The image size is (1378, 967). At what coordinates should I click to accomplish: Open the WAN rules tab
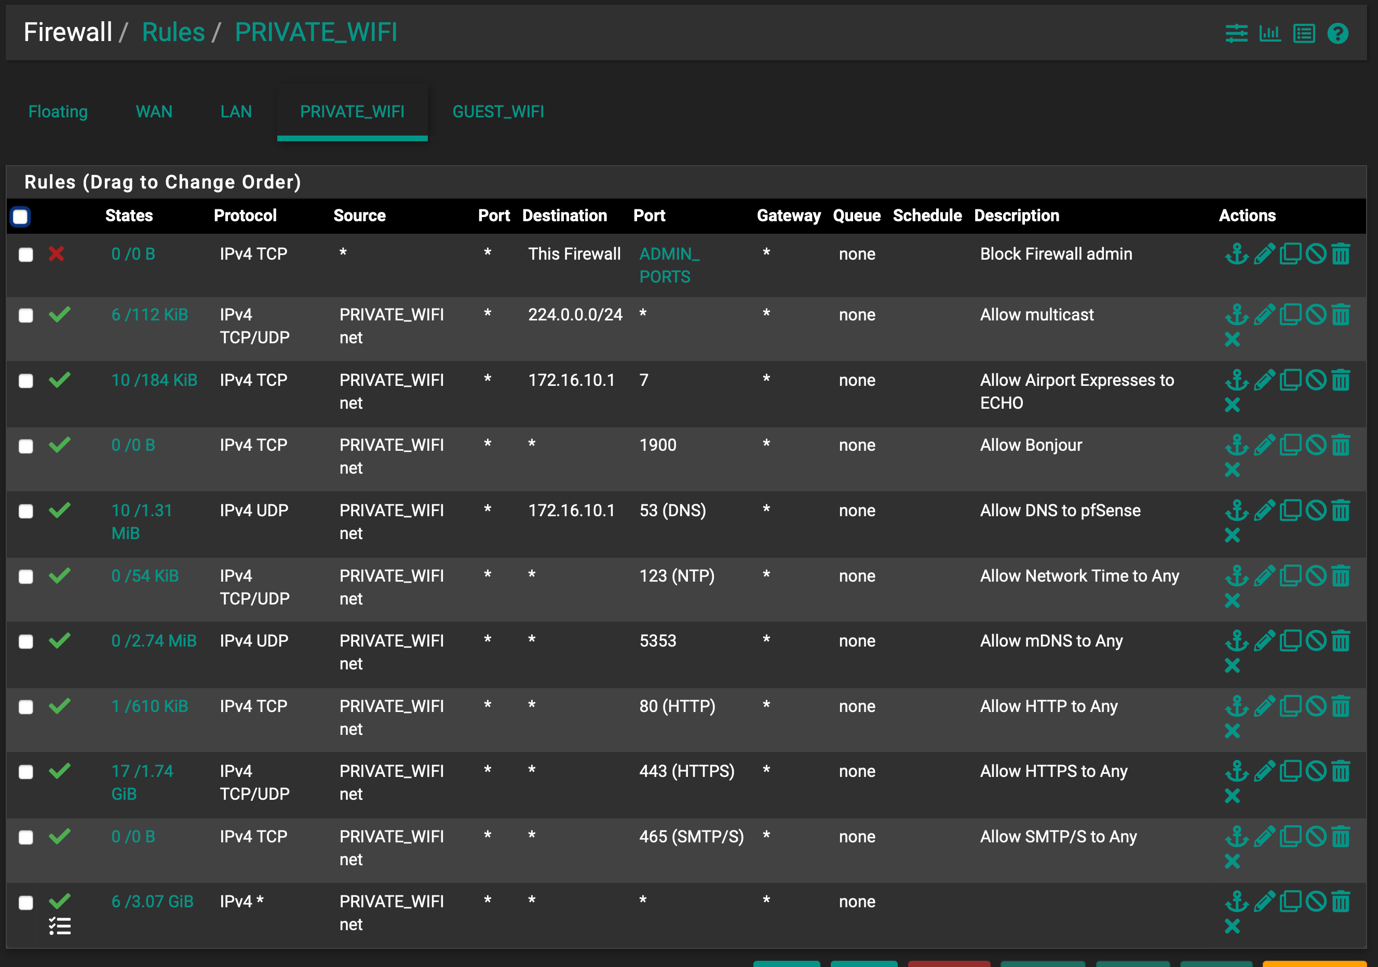[x=154, y=112]
